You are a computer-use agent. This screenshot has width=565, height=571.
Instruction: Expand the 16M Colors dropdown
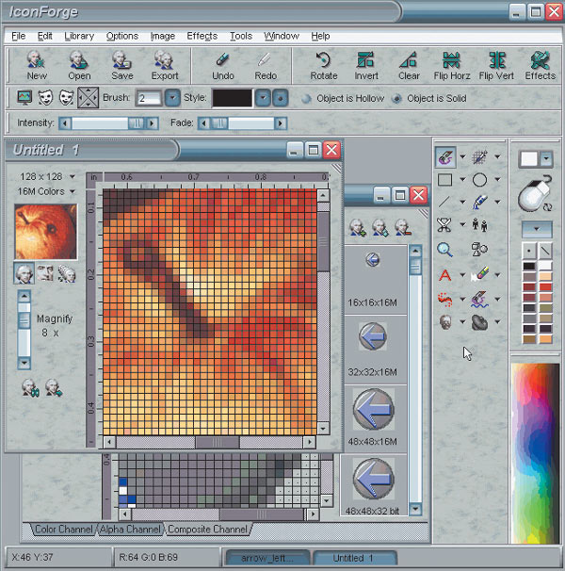(x=73, y=191)
